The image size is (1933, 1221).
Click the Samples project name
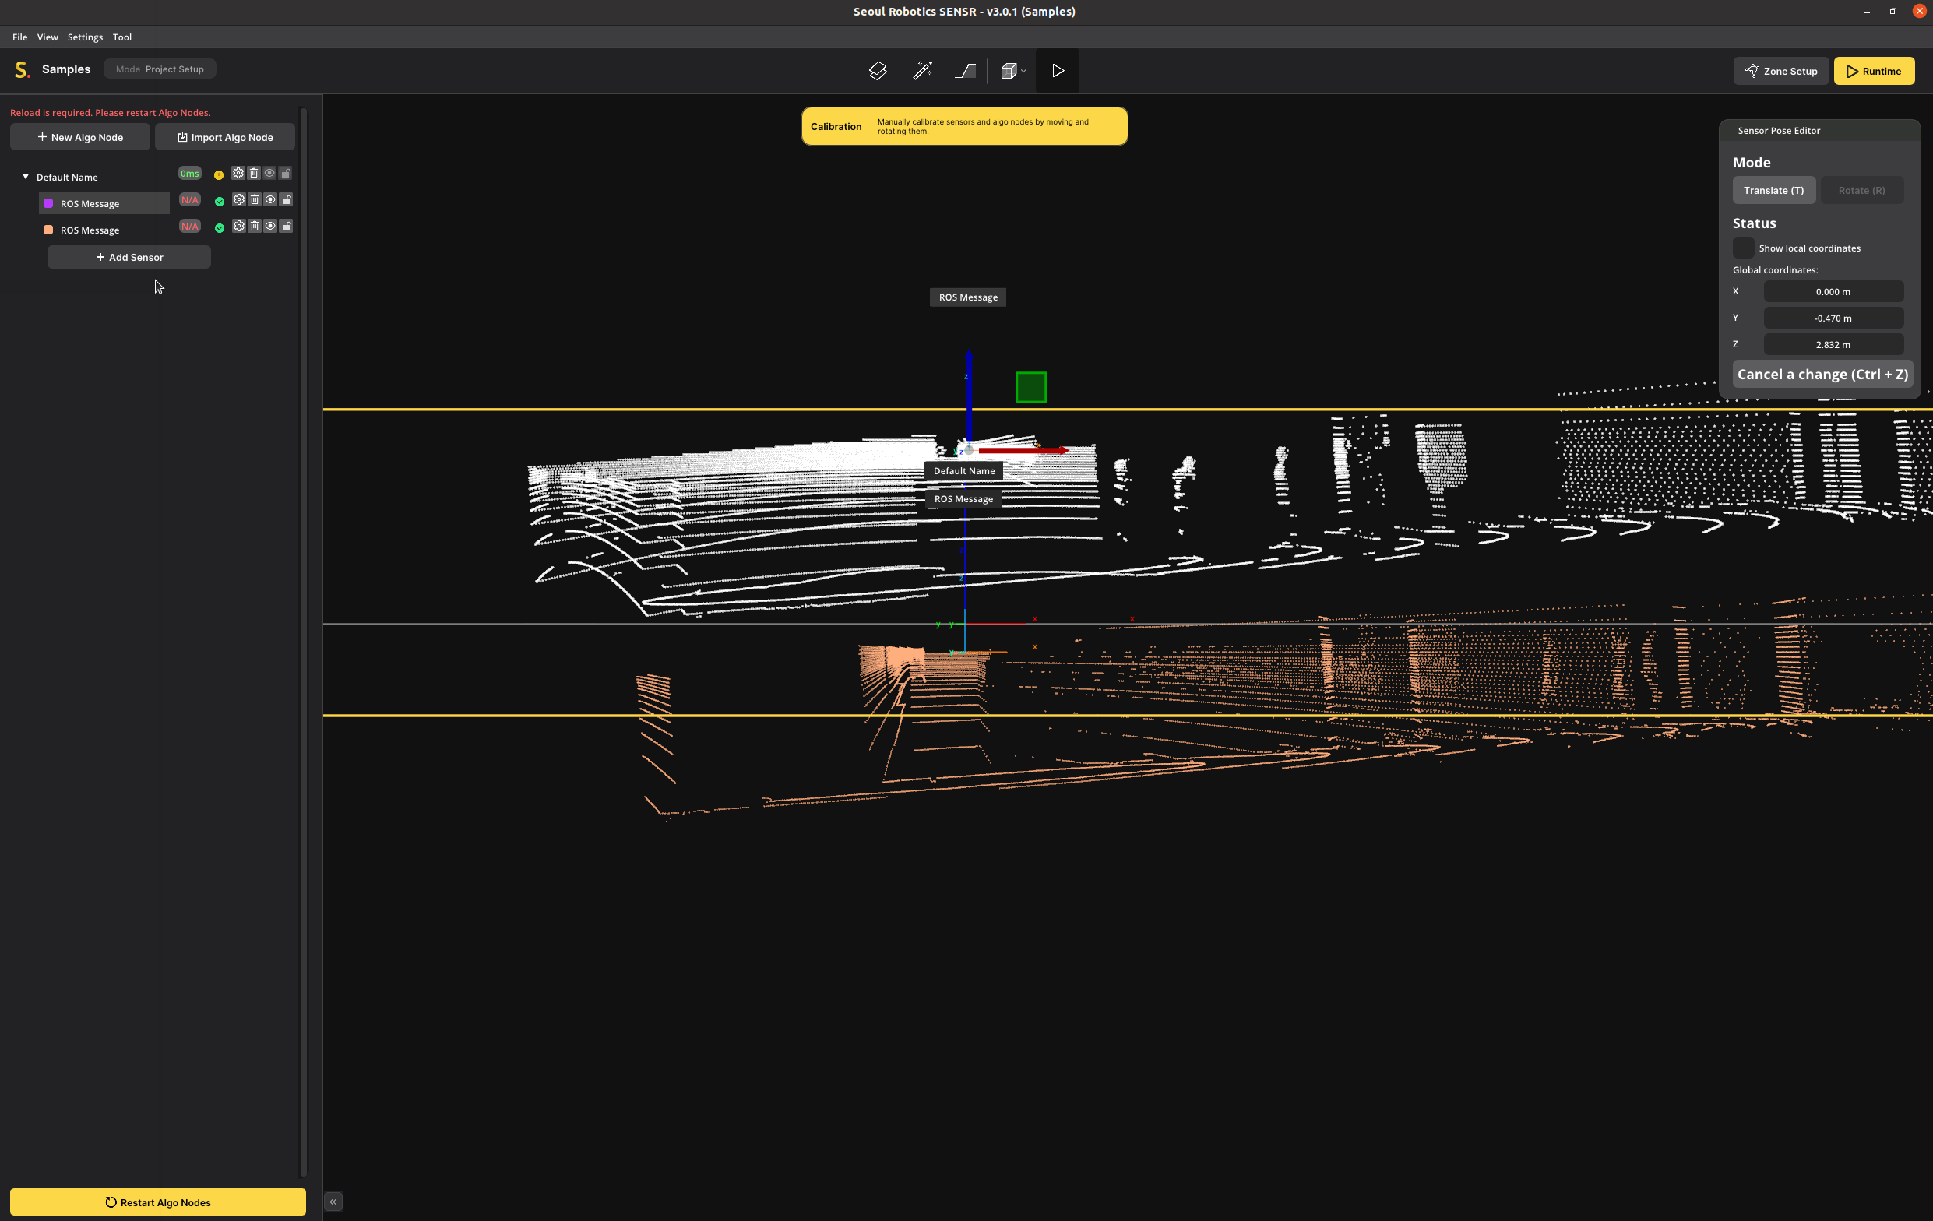[x=66, y=69]
